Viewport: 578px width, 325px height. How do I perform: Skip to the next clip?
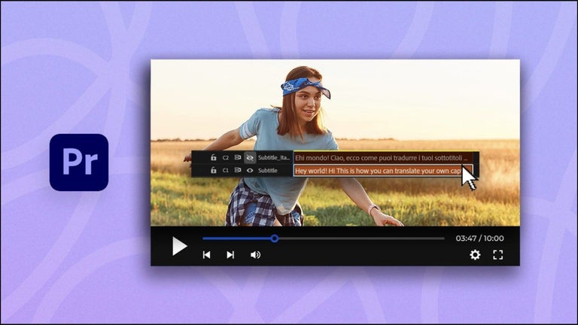(x=230, y=255)
